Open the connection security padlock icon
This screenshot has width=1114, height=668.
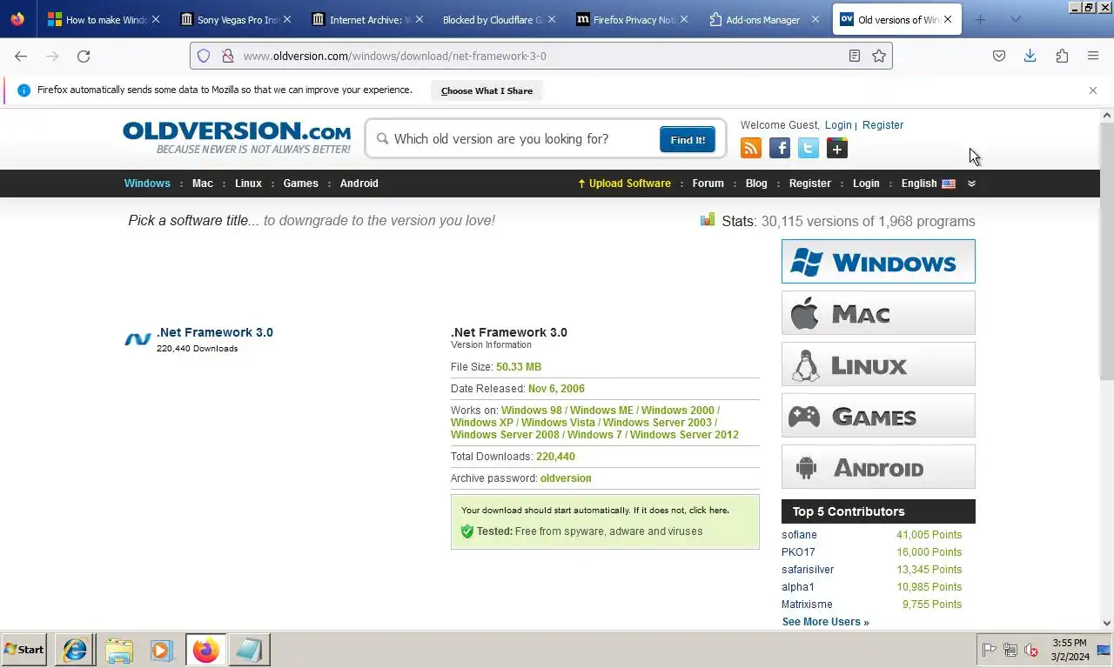227,56
